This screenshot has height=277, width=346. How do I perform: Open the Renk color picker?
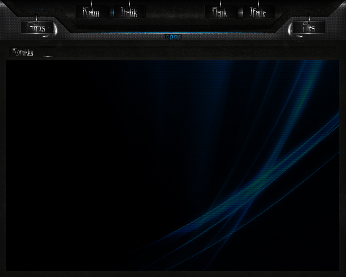[220, 12]
